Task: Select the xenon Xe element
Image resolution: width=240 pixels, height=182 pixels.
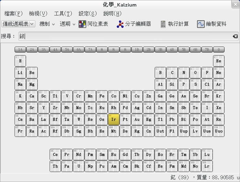Action: [219, 108]
